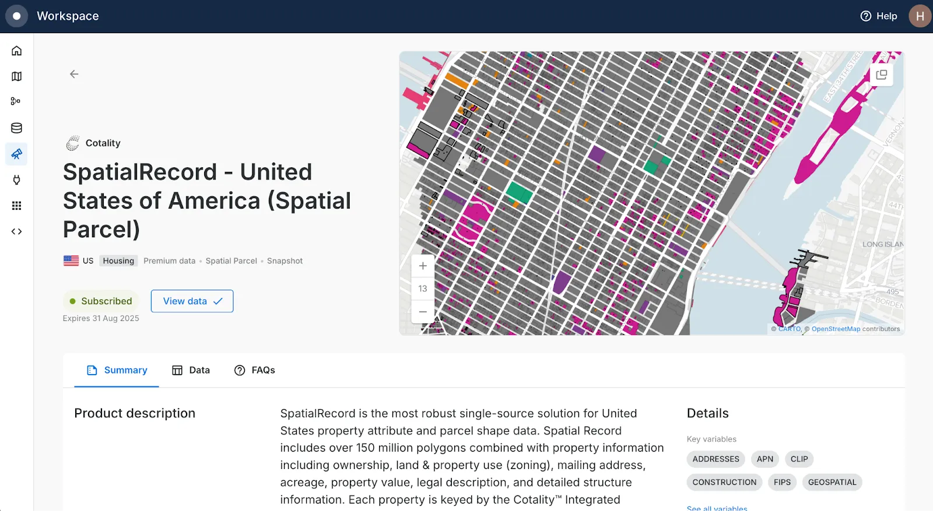Open the user avatar menu
This screenshot has width=933, height=511.
coord(920,16)
